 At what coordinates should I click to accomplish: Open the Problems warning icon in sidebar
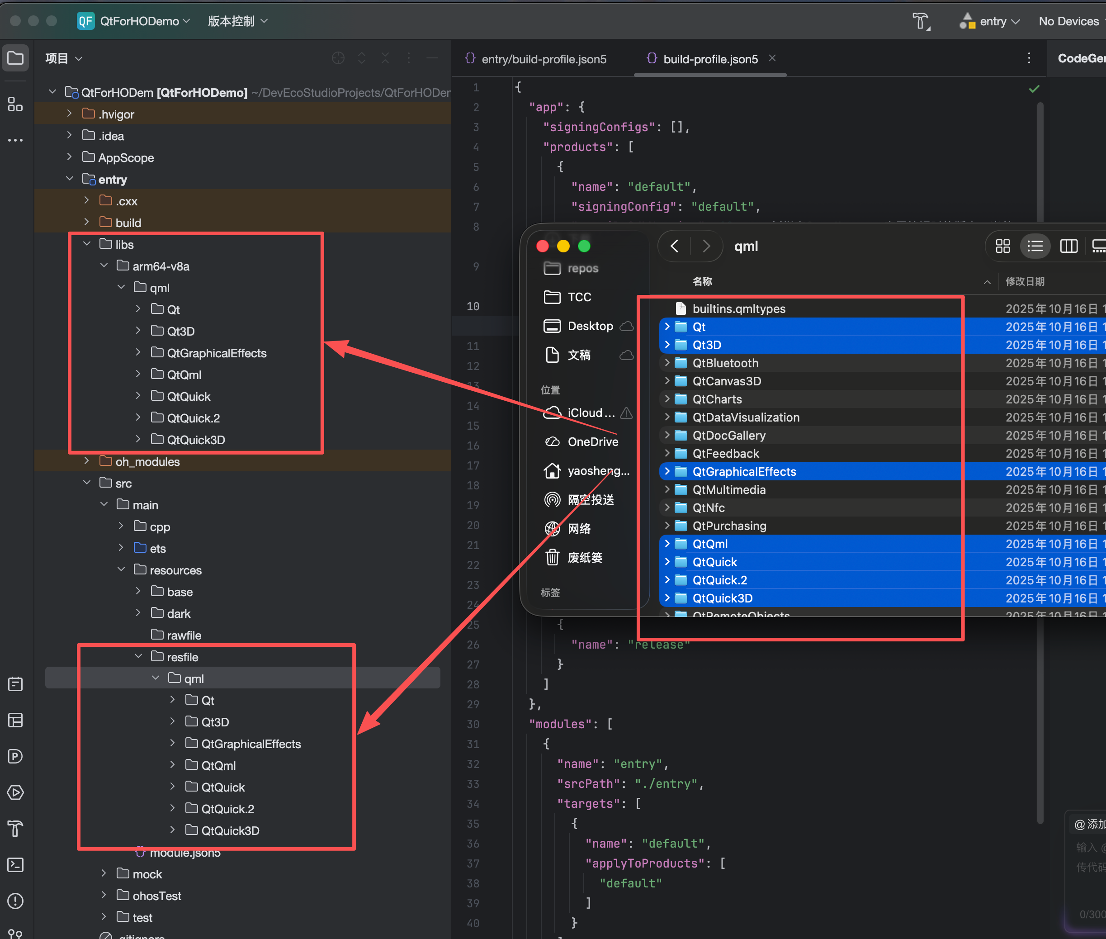tap(15, 901)
